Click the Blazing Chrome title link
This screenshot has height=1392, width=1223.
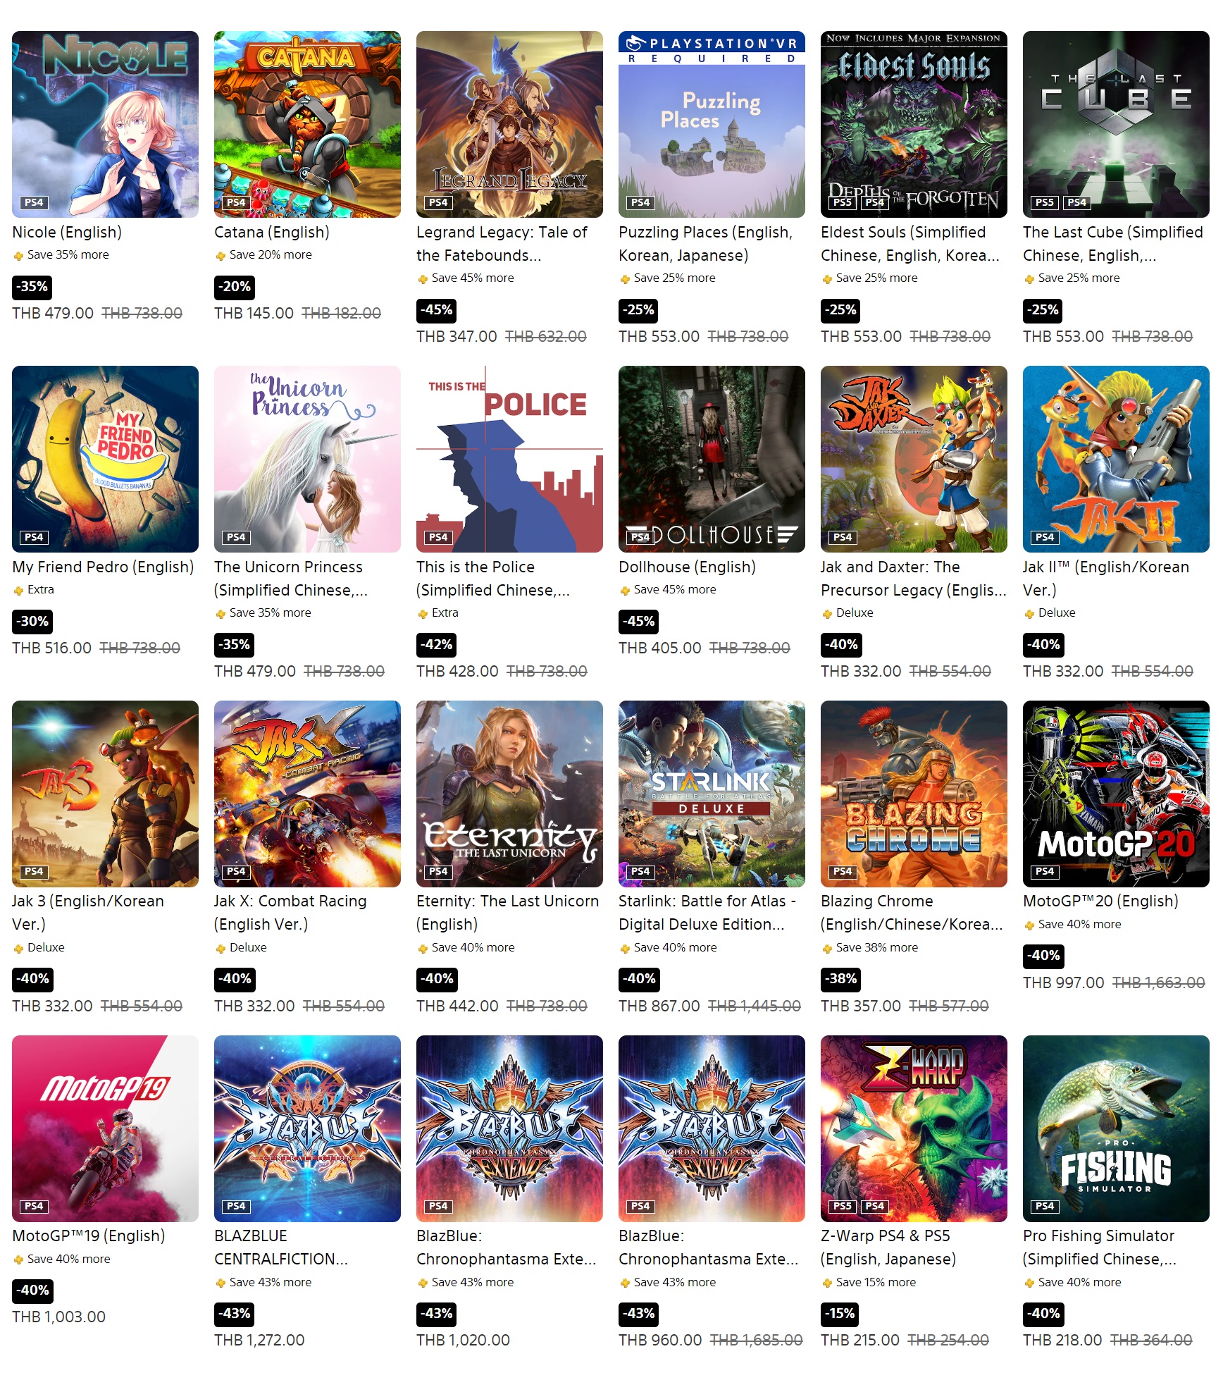pos(912,913)
